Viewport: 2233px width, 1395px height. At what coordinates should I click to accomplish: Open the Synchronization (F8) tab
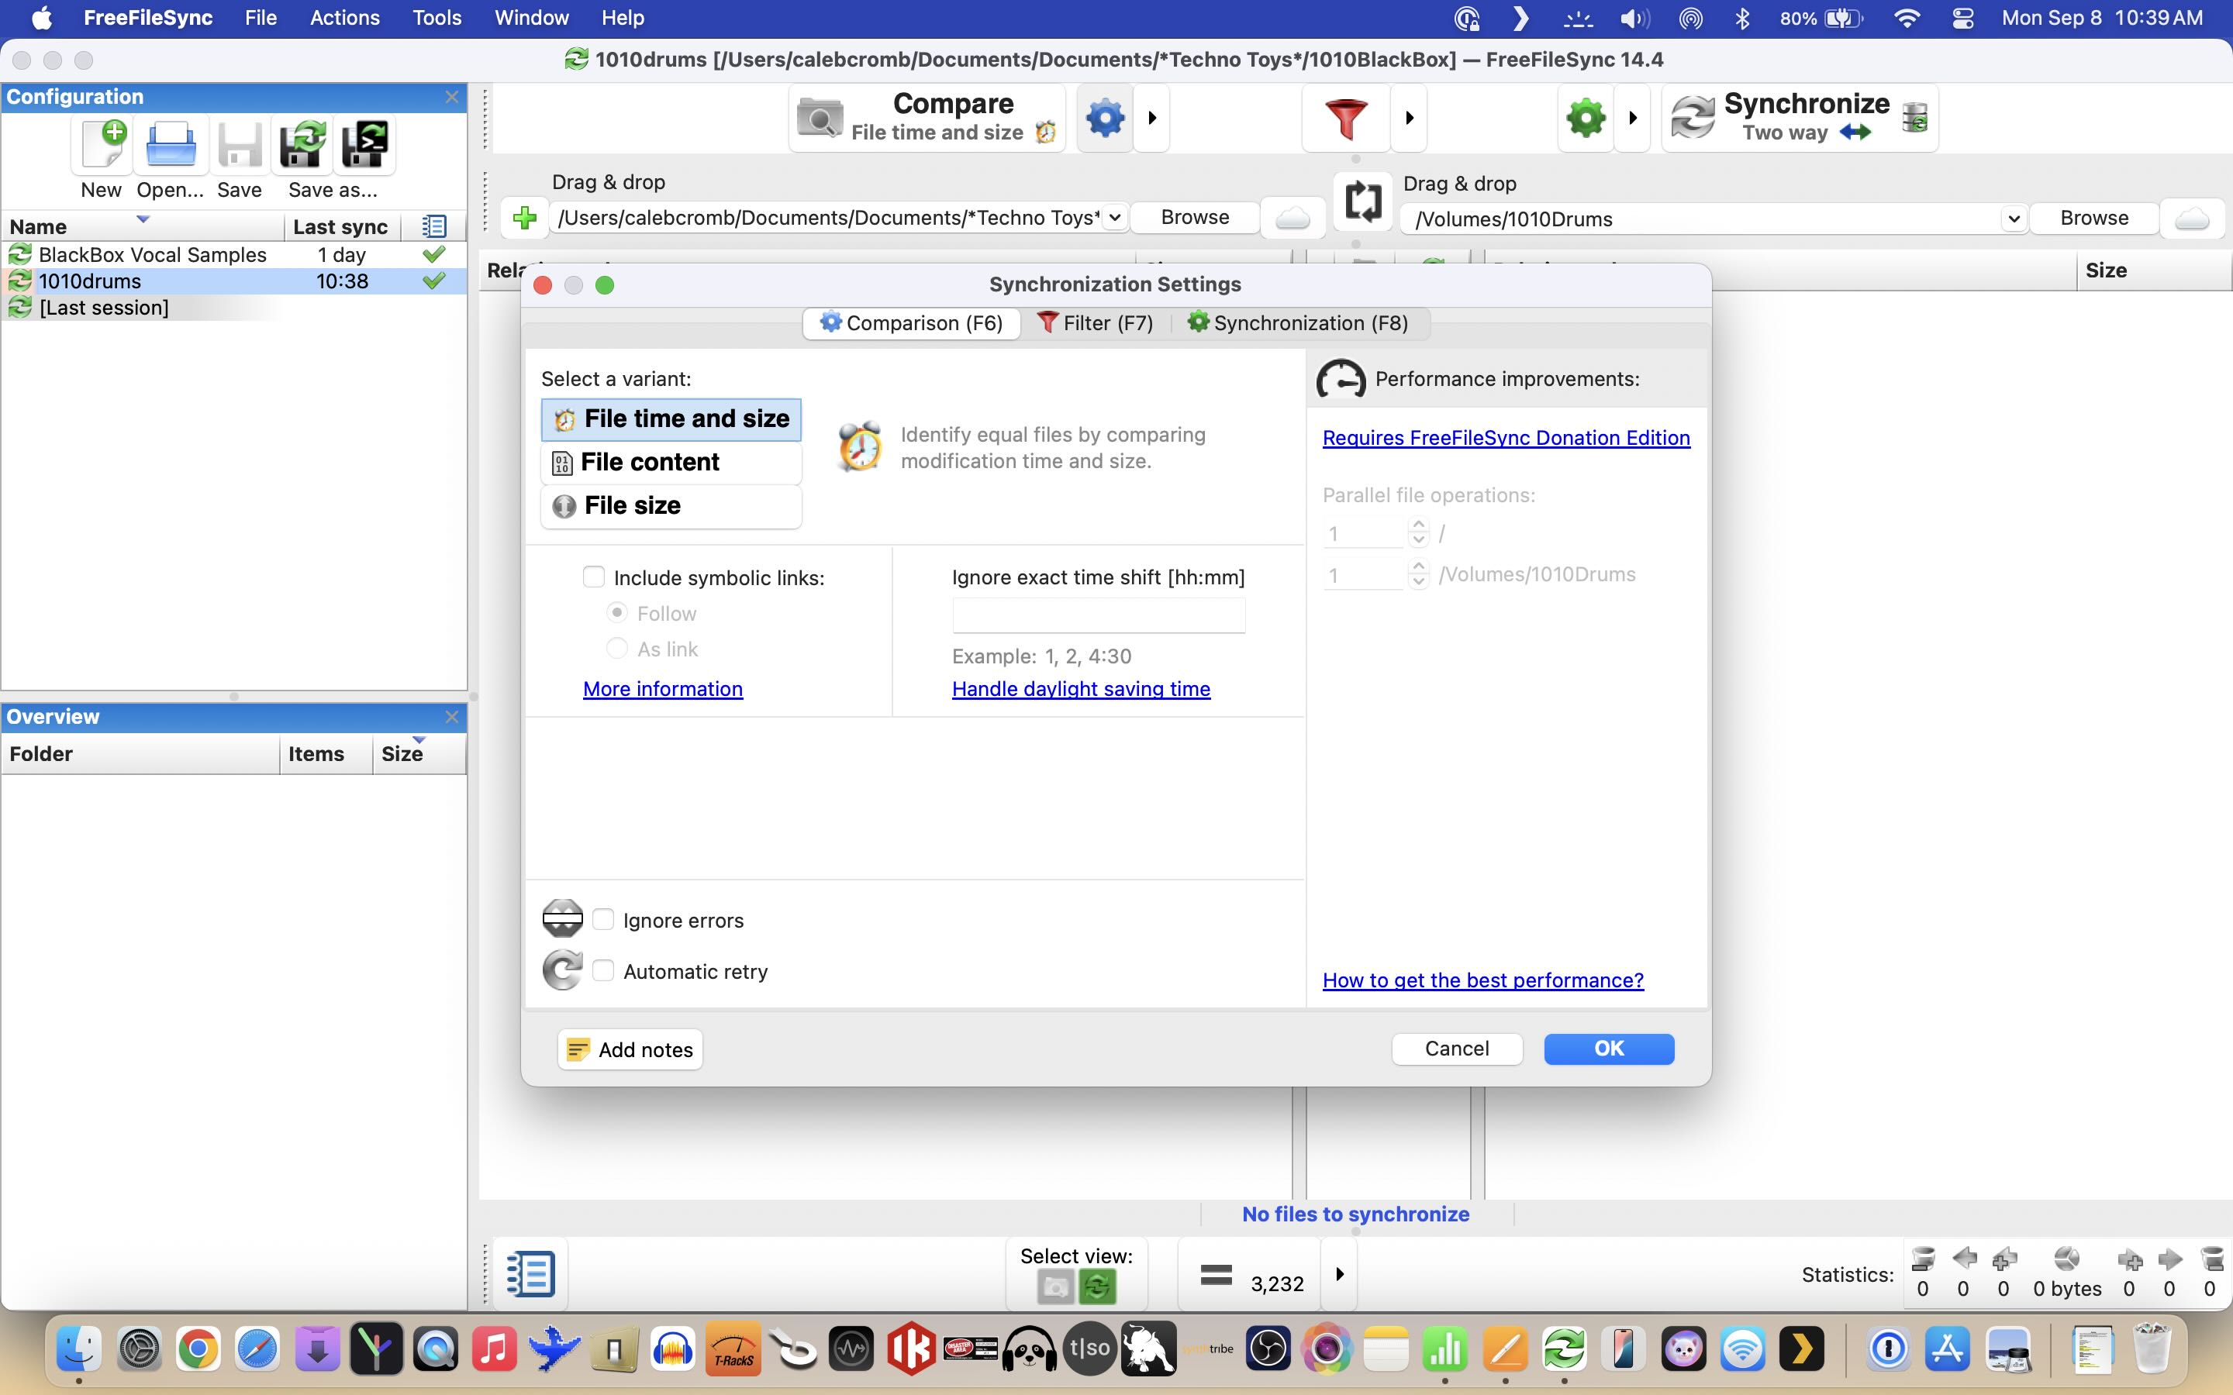tap(1297, 323)
